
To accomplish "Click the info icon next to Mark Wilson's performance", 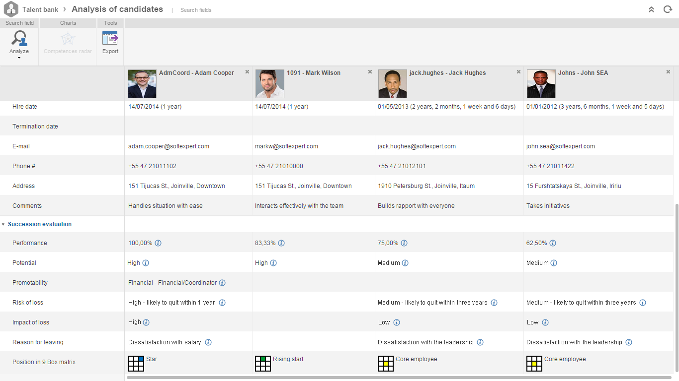I will (x=281, y=243).
